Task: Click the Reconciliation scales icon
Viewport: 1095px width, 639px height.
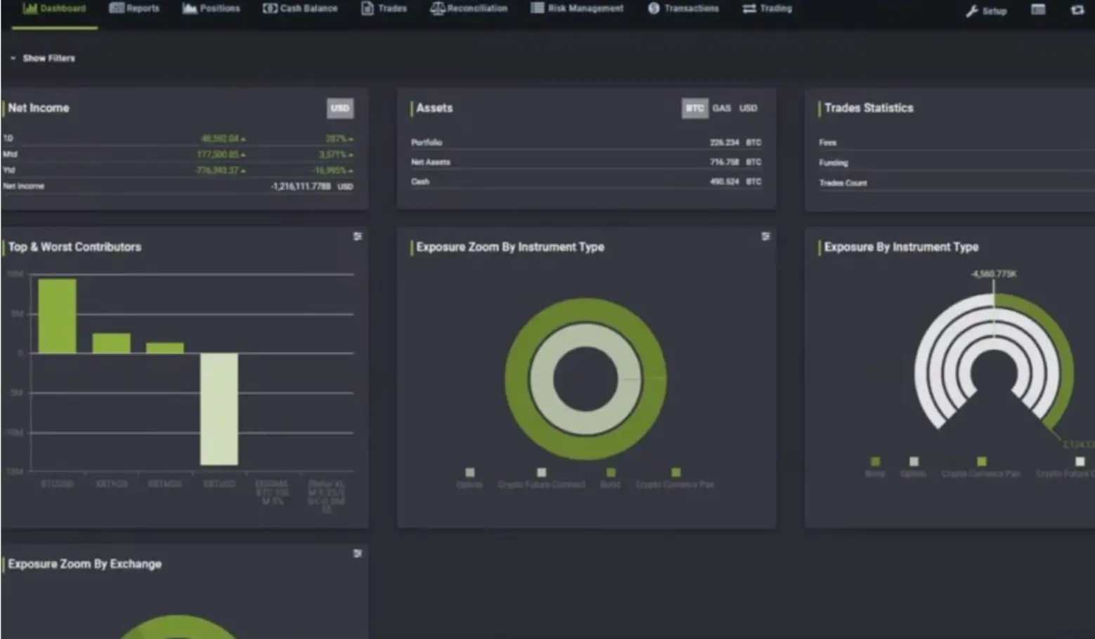Action: [437, 8]
